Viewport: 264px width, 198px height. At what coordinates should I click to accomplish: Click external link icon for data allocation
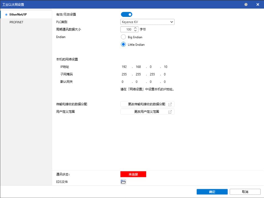170,104
